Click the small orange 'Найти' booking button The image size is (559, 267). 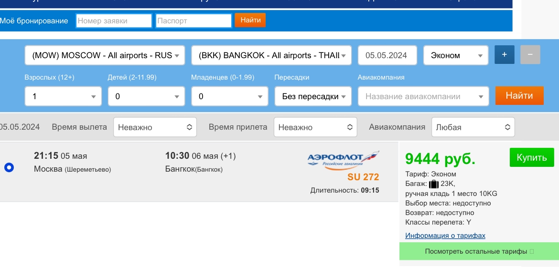click(250, 20)
